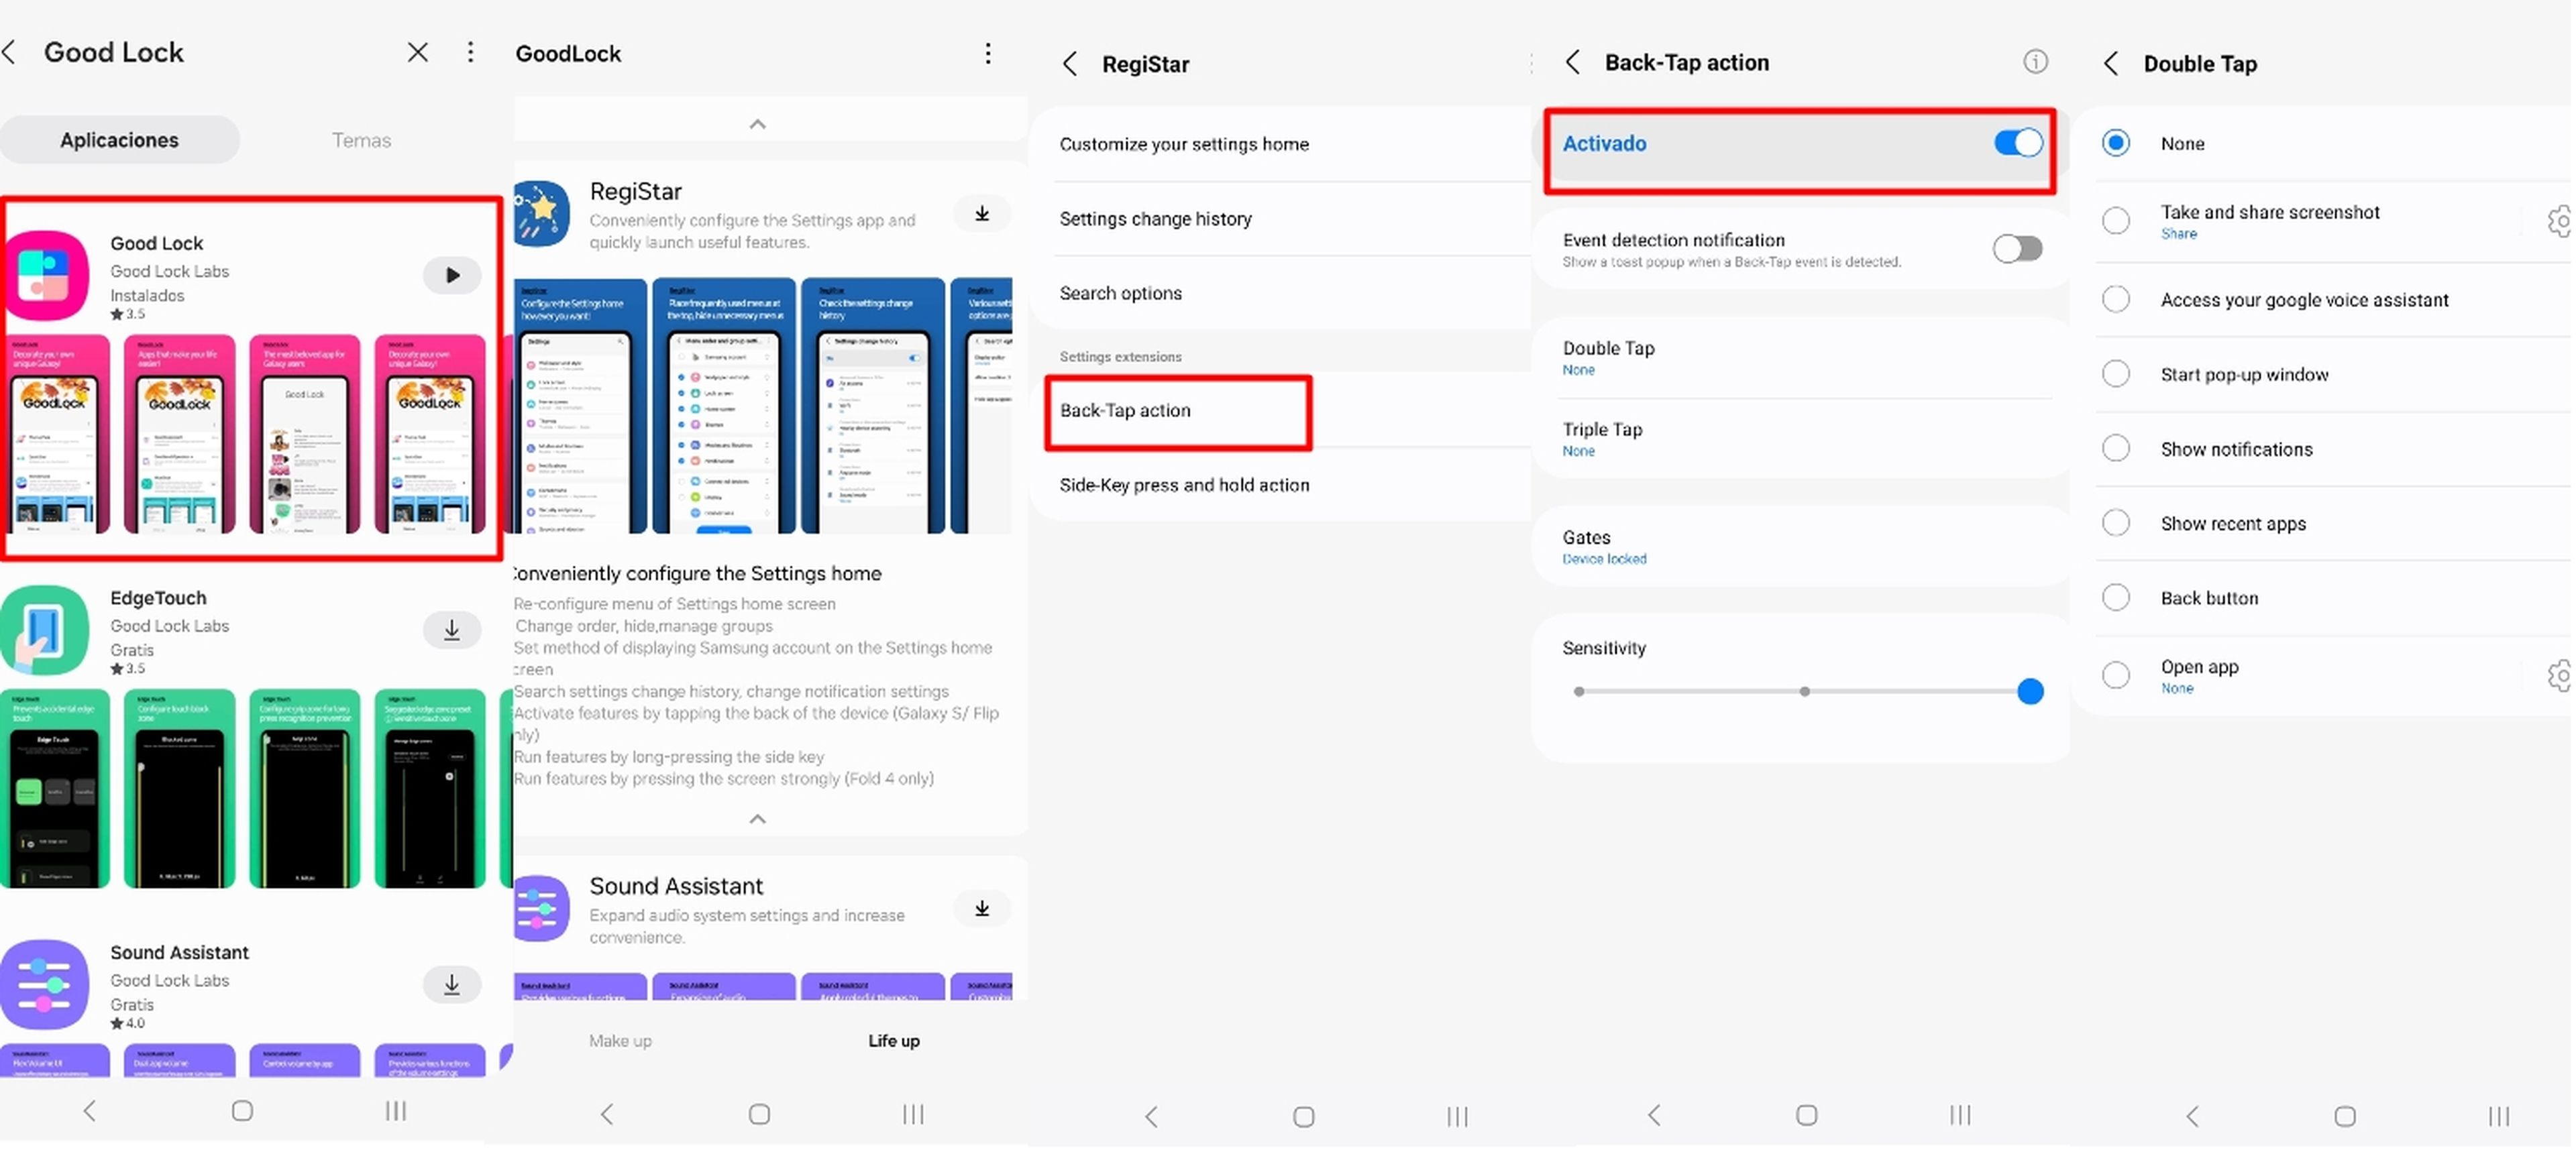Tap Android back key under Good Lock store
The image size is (2576, 1150).
coord(90,1111)
